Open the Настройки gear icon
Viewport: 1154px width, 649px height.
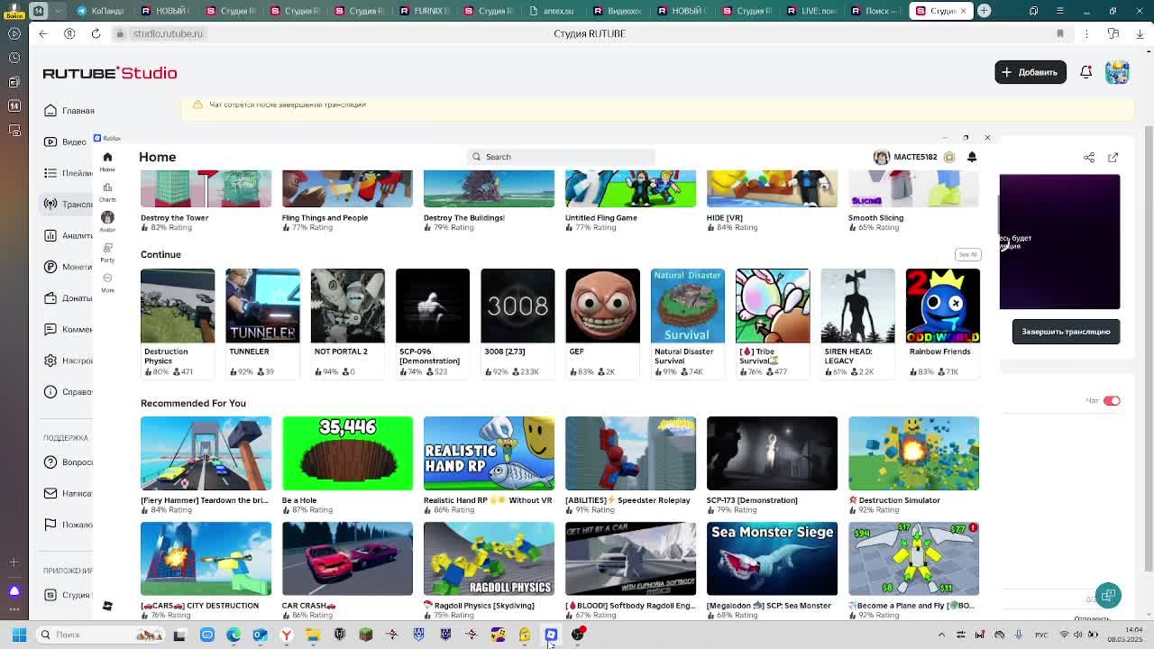pyautogui.click(x=50, y=361)
